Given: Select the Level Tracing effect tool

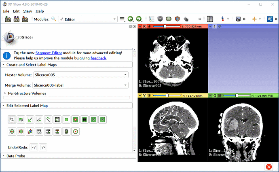Looking at the screenshot, I should (x=57, y=119).
